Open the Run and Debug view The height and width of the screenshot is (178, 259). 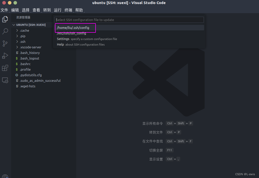pos(5,56)
